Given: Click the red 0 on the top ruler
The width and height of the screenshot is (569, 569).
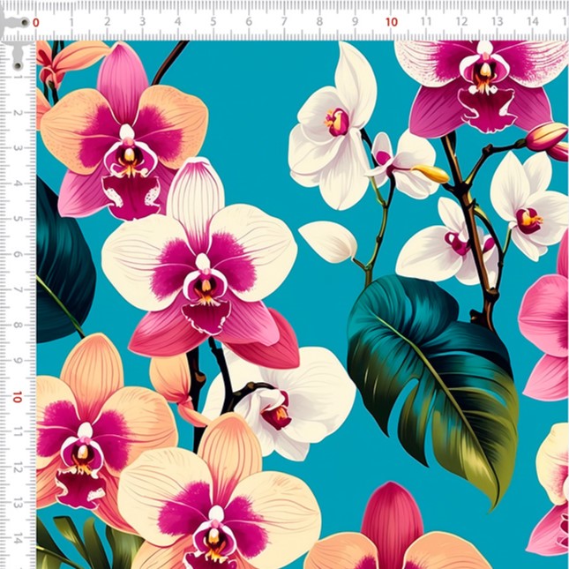Looking at the screenshot, I should [35, 22].
